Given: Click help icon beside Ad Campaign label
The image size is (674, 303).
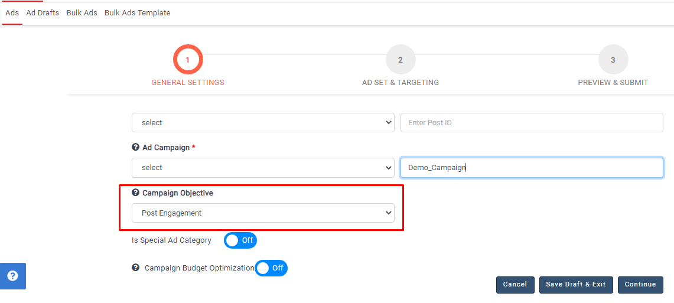Looking at the screenshot, I should [x=136, y=147].
